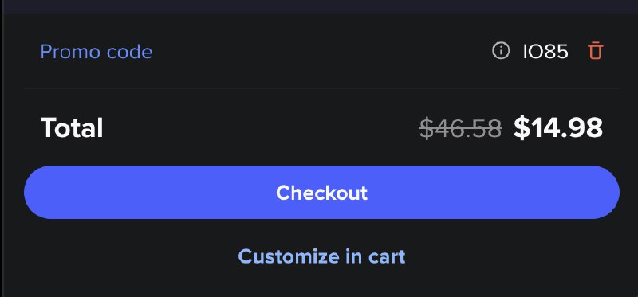
Task: Clear the applied promo via trash can icon
Action: point(595,51)
